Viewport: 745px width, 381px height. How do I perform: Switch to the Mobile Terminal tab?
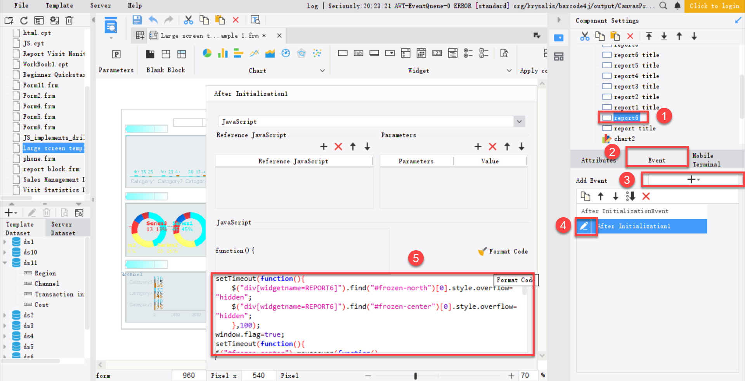[706, 159]
